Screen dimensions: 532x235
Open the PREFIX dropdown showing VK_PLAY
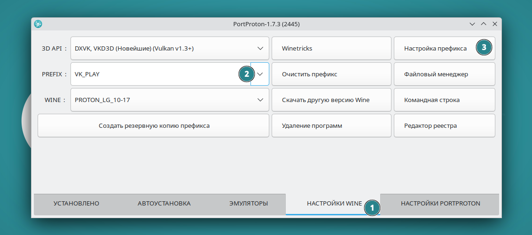[x=260, y=74]
